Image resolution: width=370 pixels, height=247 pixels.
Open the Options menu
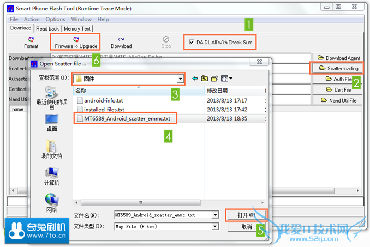(x=55, y=19)
